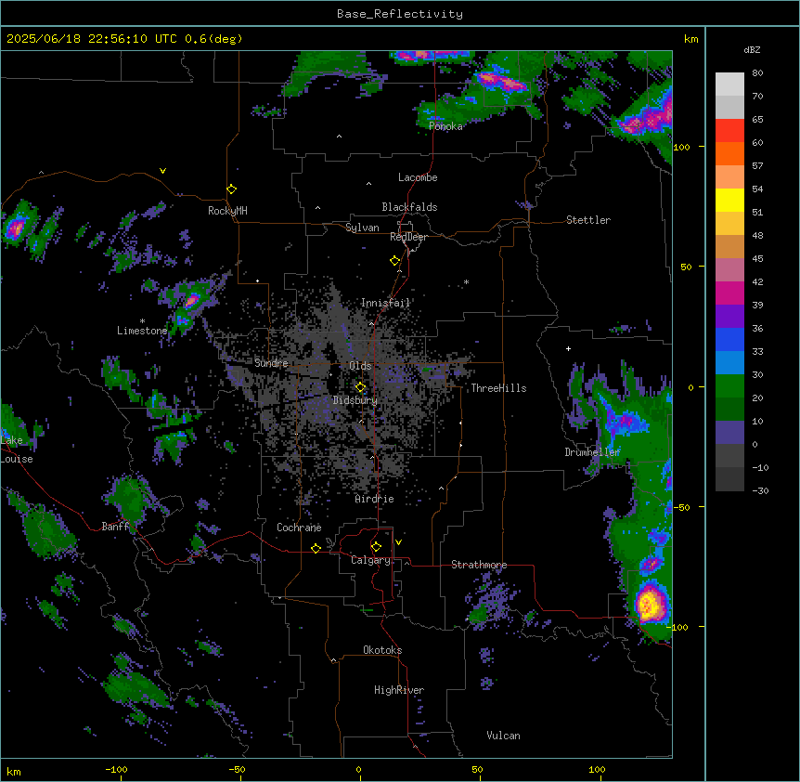The height and width of the screenshot is (782, 800).
Task: Click the Cochrane town label
Action: (299, 528)
